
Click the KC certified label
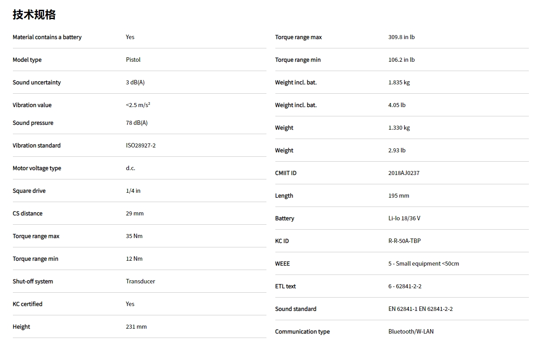pyautogui.click(x=28, y=304)
